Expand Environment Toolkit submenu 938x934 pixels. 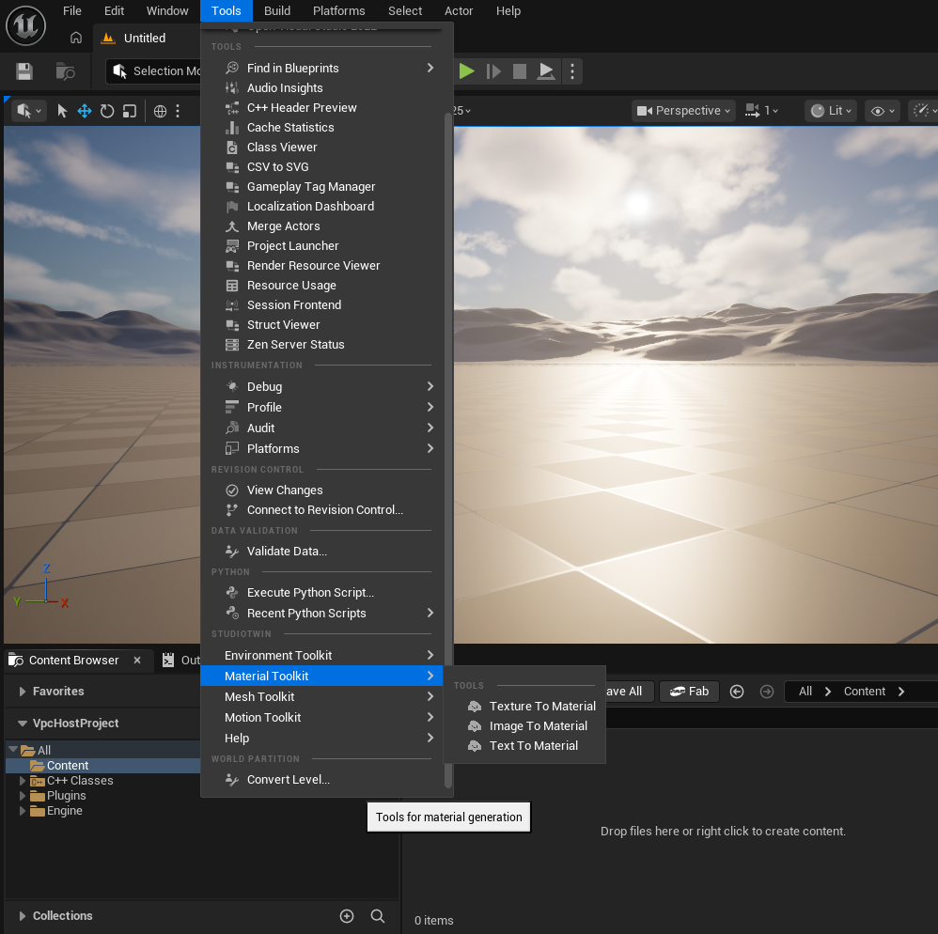click(327, 655)
